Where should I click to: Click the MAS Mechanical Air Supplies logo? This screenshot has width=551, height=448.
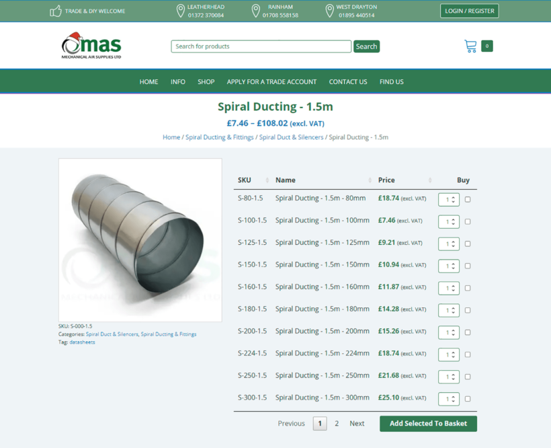(91, 46)
